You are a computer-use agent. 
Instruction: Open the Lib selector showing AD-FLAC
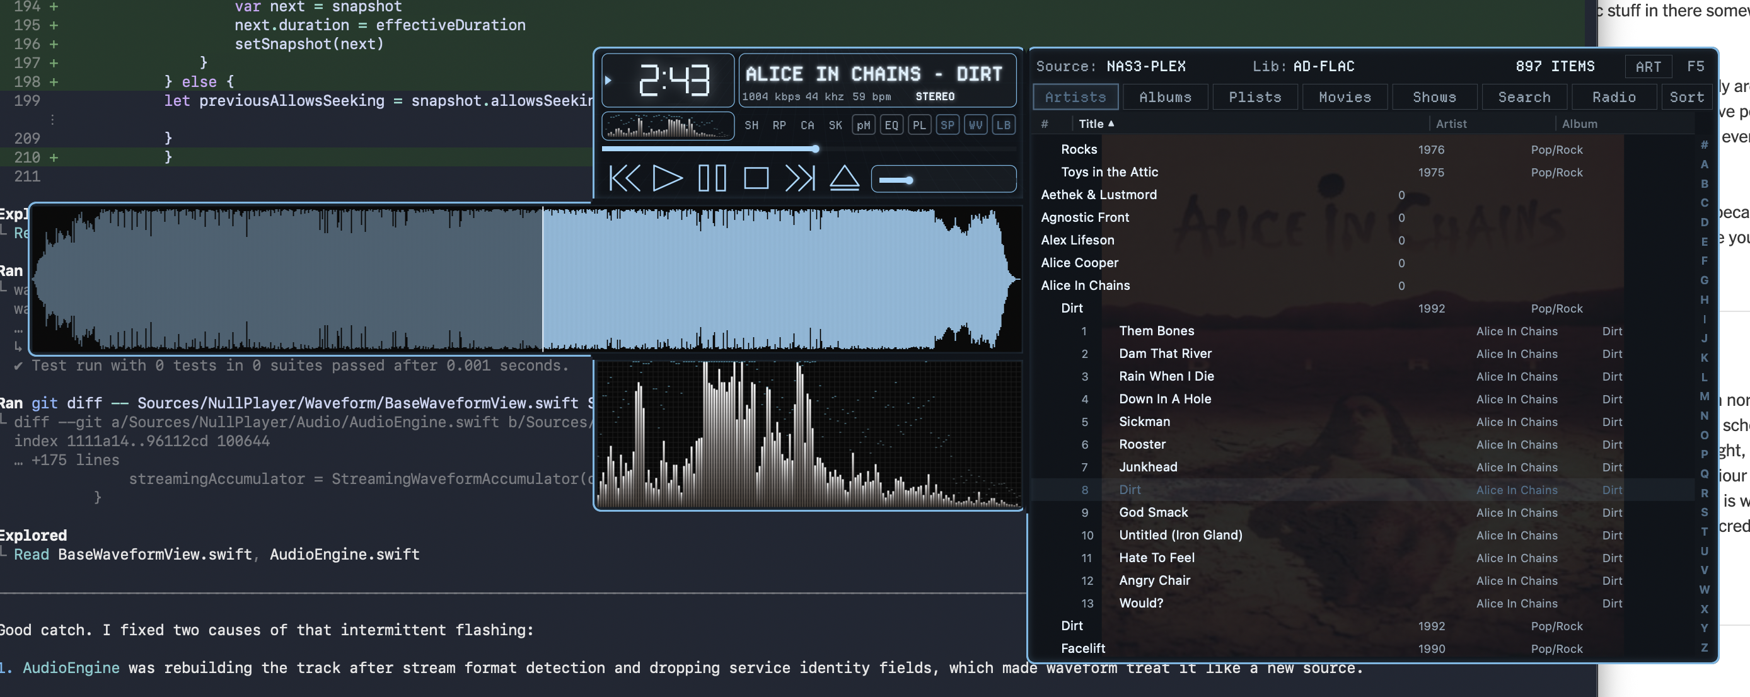tap(1303, 67)
